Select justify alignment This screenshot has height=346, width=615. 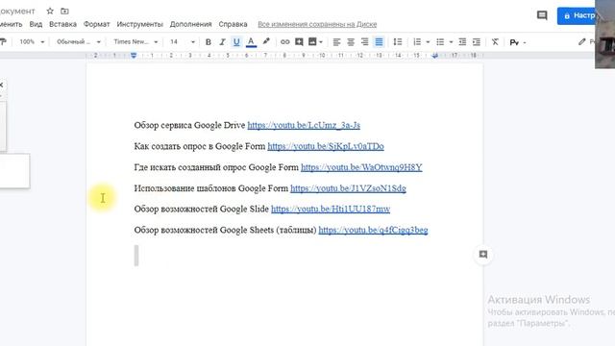click(x=379, y=42)
